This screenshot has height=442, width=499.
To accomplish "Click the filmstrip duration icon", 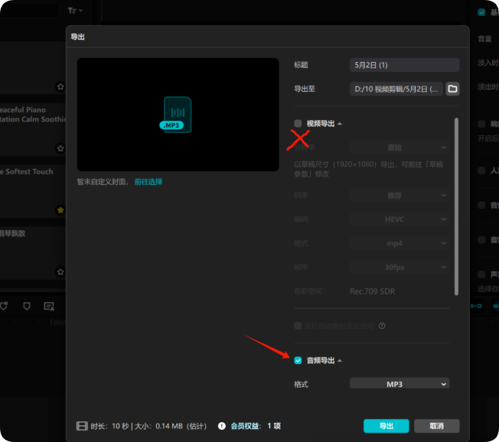I will pos(82,426).
